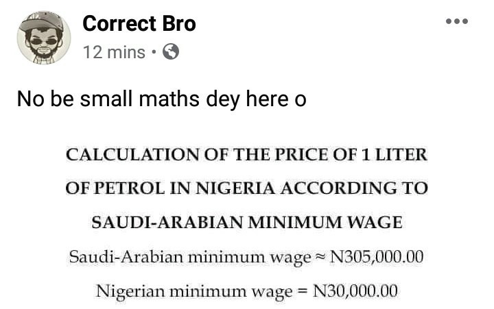Viewport: 494px width, 309px height.
Task: Click the equals sign before N30,000.00
Action: point(303,291)
